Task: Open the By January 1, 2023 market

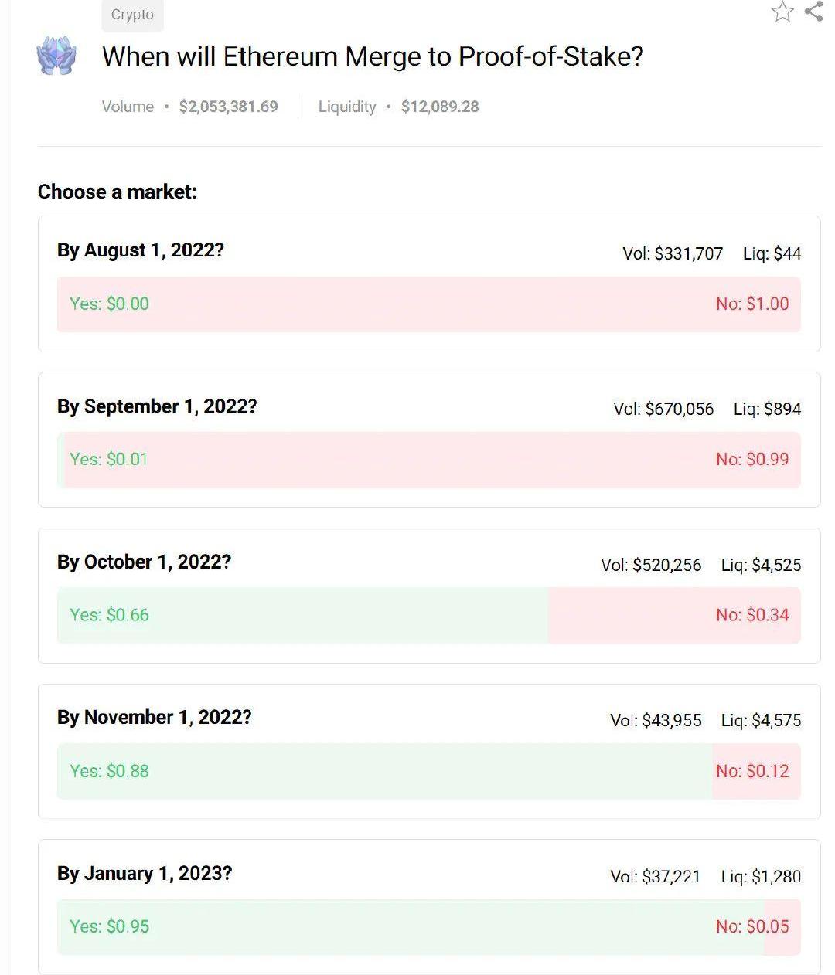Action: click(145, 873)
